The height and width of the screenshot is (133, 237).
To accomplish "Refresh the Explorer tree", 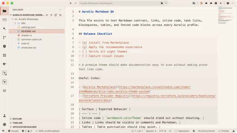I will [56, 15].
